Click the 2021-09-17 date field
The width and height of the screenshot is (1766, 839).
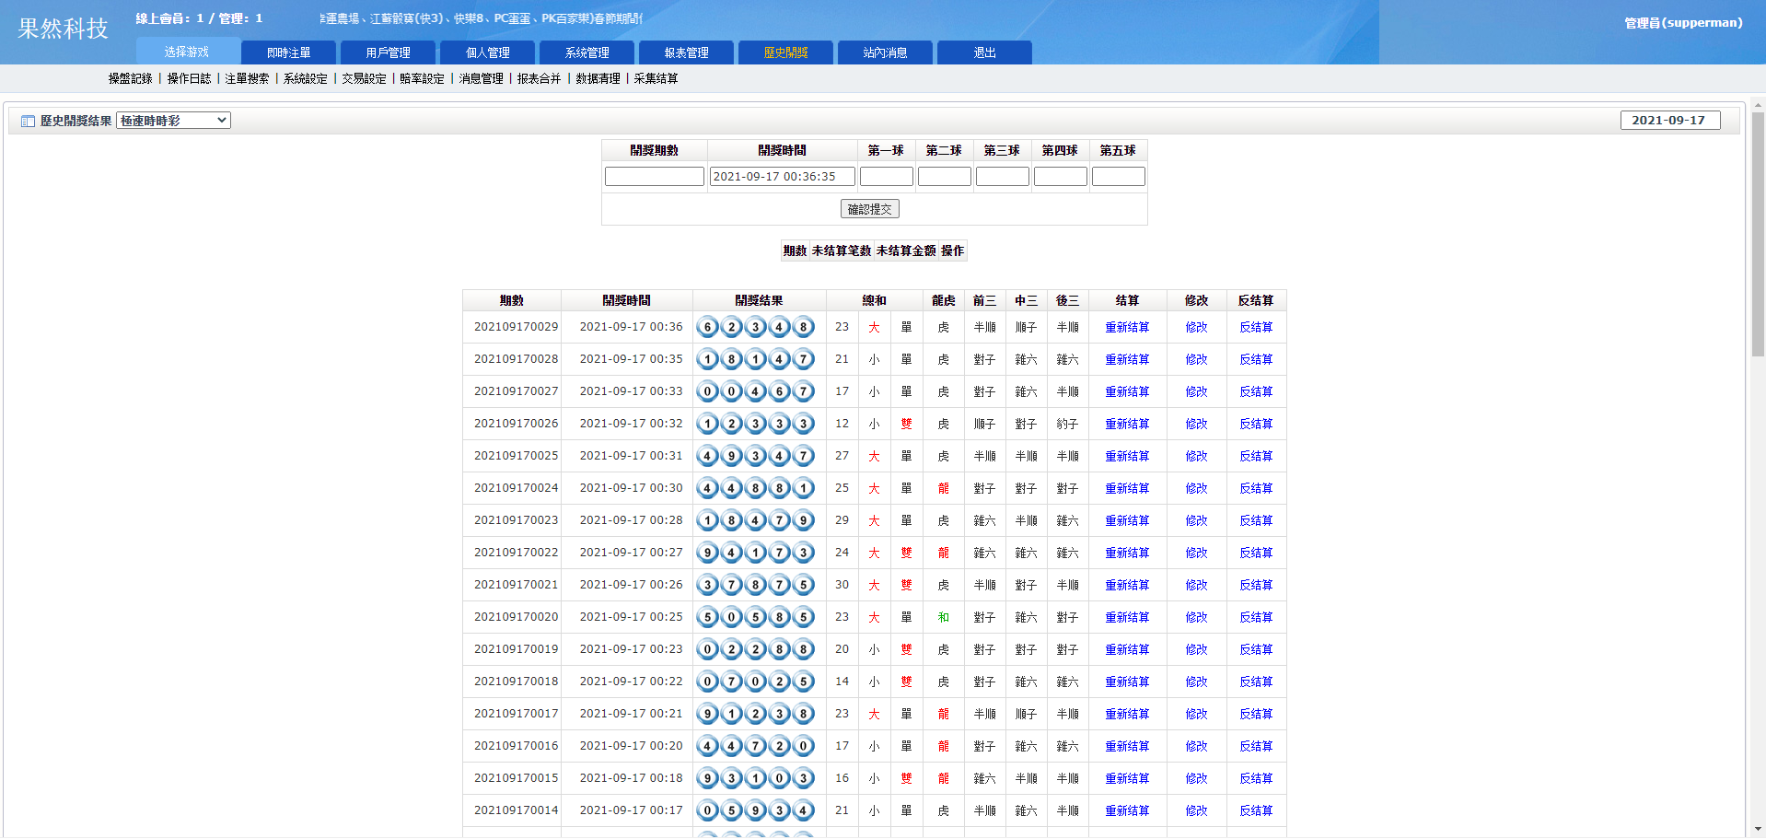pos(1670,121)
